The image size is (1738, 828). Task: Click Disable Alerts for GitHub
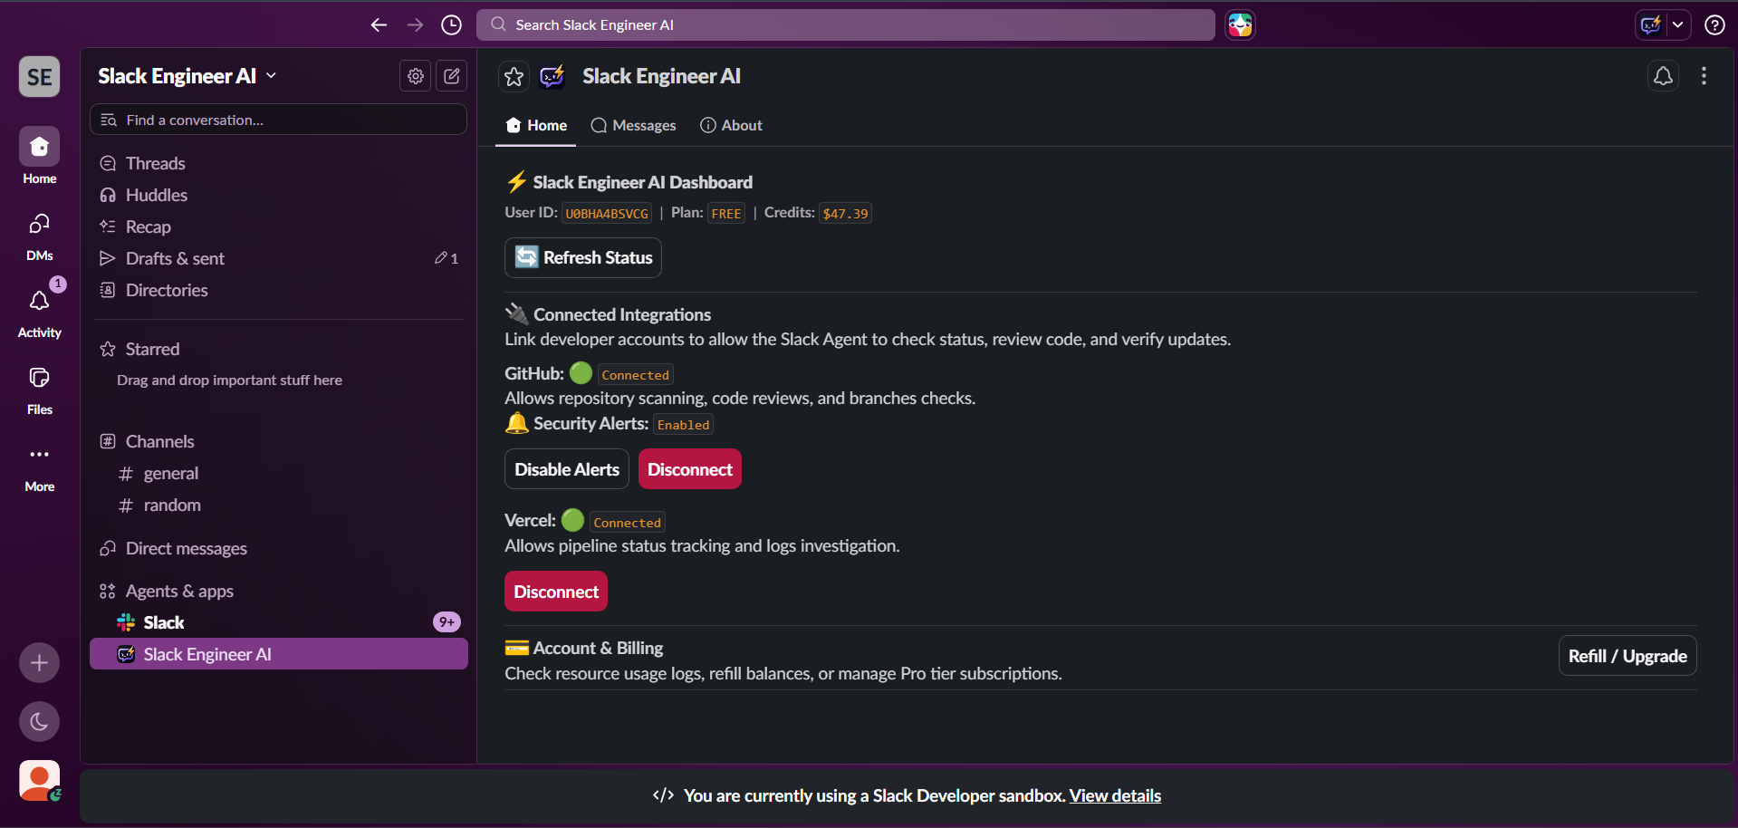567,469
